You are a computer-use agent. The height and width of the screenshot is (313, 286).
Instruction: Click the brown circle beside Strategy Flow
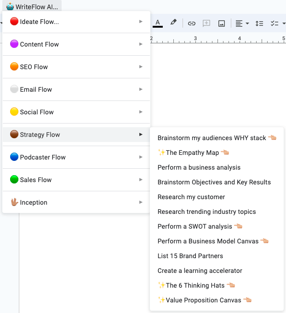tap(14, 134)
